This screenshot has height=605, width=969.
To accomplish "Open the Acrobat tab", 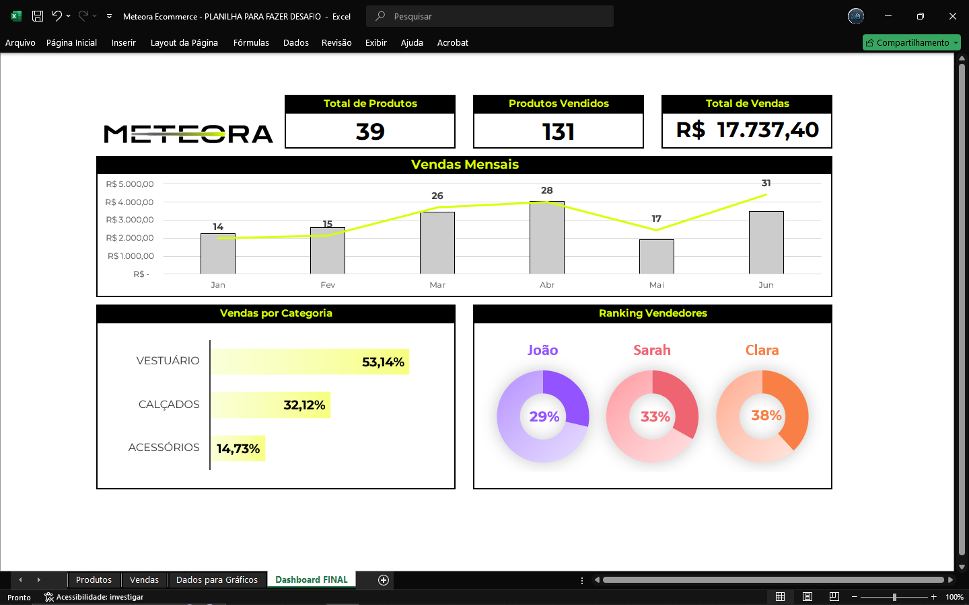I will tap(453, 42).
